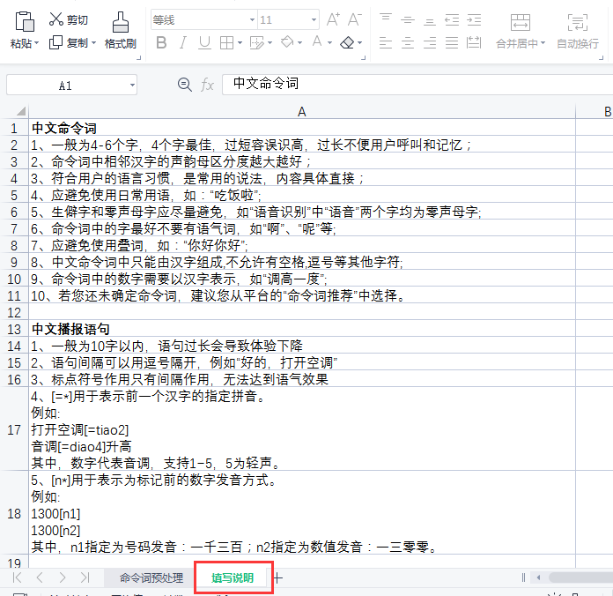Click the Cut (剪切) scissors button
Screen dimensions: 613x596
coord(67,19)
